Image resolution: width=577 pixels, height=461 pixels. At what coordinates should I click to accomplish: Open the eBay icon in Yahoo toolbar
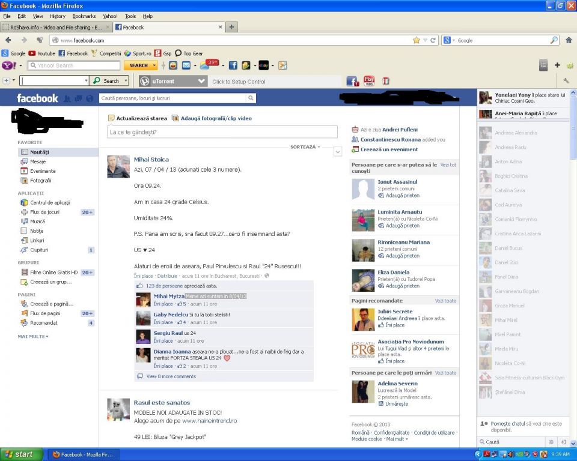263,65
